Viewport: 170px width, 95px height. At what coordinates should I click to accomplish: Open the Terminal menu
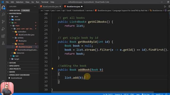[45, 2]
